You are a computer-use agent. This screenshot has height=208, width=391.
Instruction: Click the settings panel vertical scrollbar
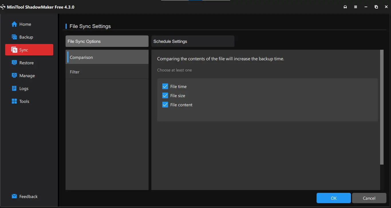(x=382, y=107)
